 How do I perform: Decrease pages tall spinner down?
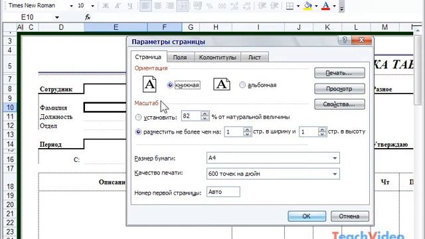322,134
